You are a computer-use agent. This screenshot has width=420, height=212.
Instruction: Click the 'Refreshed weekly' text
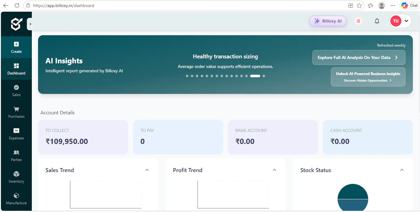tap(391, 45)
